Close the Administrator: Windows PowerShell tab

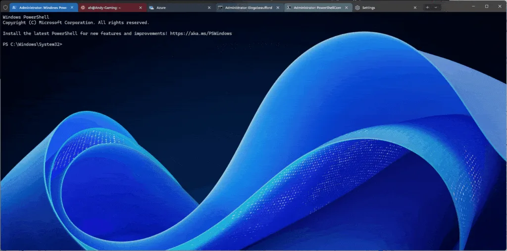72,7
